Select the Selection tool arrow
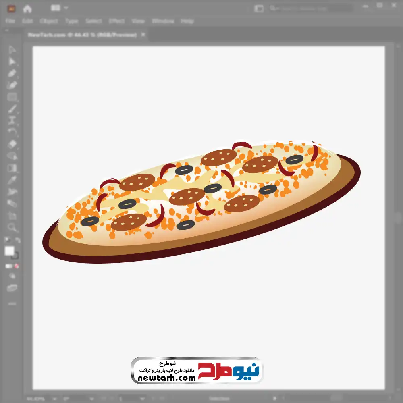The image size is (403, 403). point(12,50)
